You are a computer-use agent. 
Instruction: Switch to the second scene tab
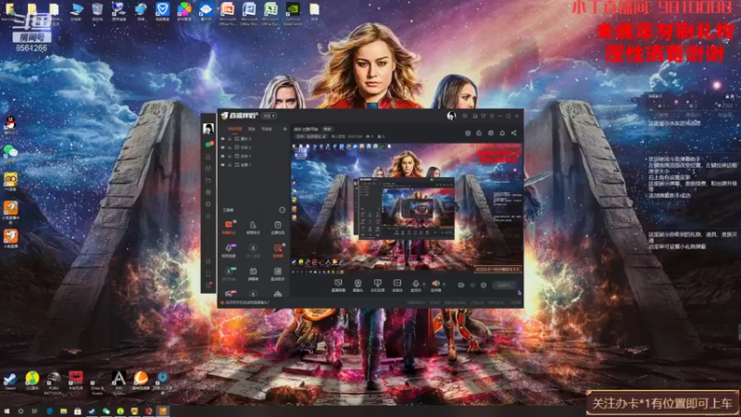(x=251, y=129)
